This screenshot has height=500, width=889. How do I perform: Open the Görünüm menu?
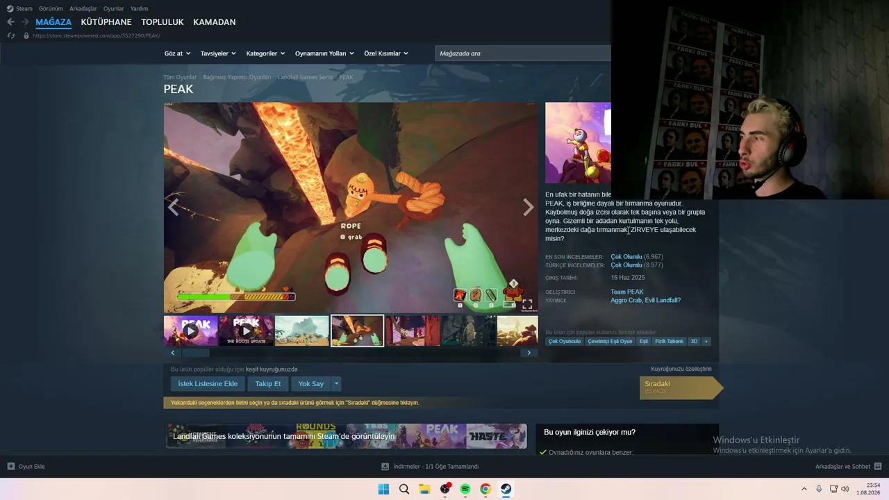51,8
